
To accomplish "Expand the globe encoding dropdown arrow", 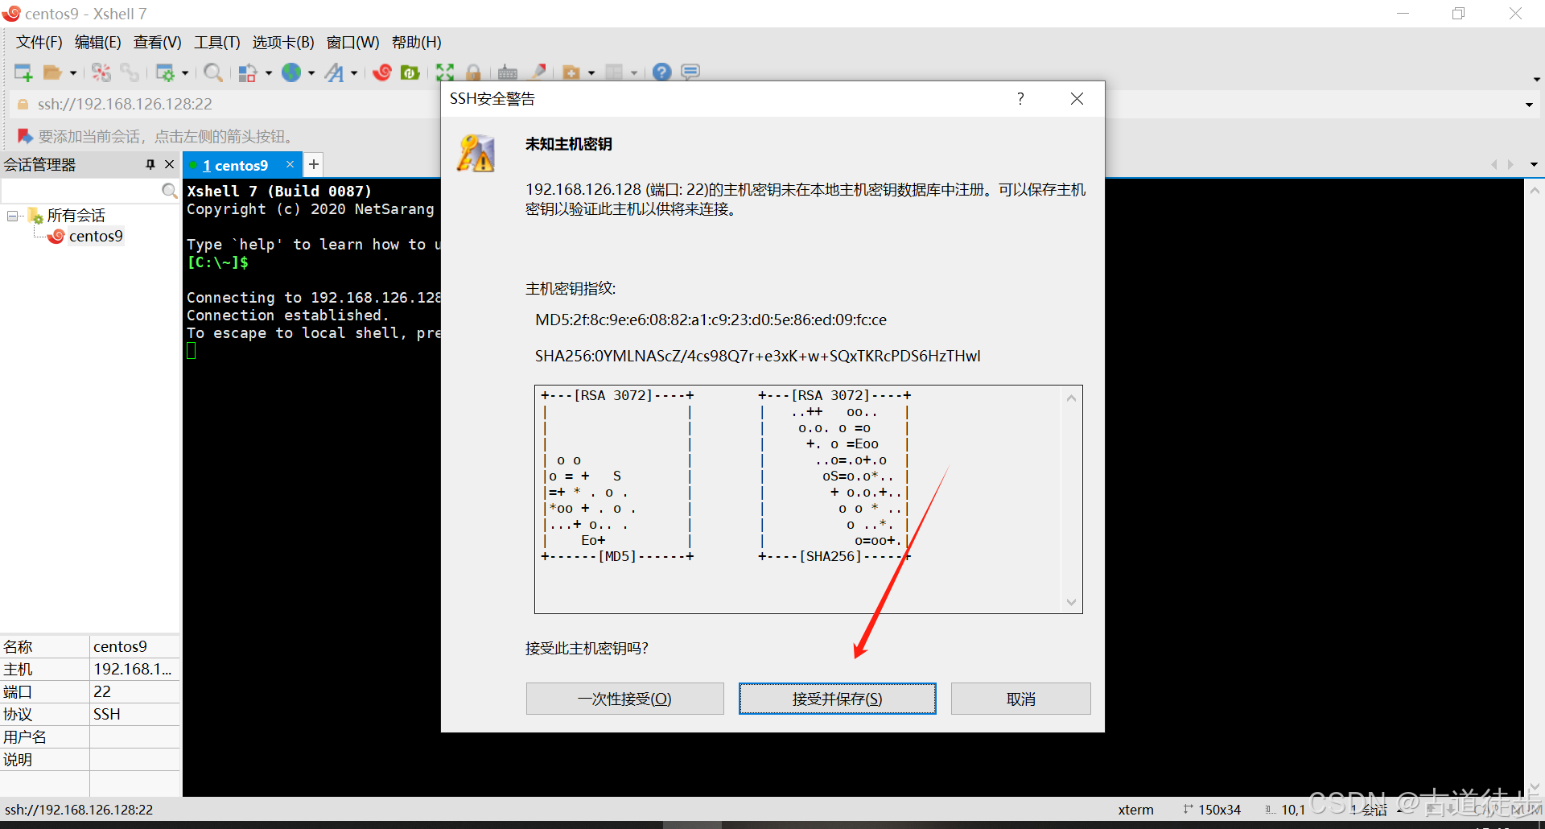I will [x=311, y=73].
